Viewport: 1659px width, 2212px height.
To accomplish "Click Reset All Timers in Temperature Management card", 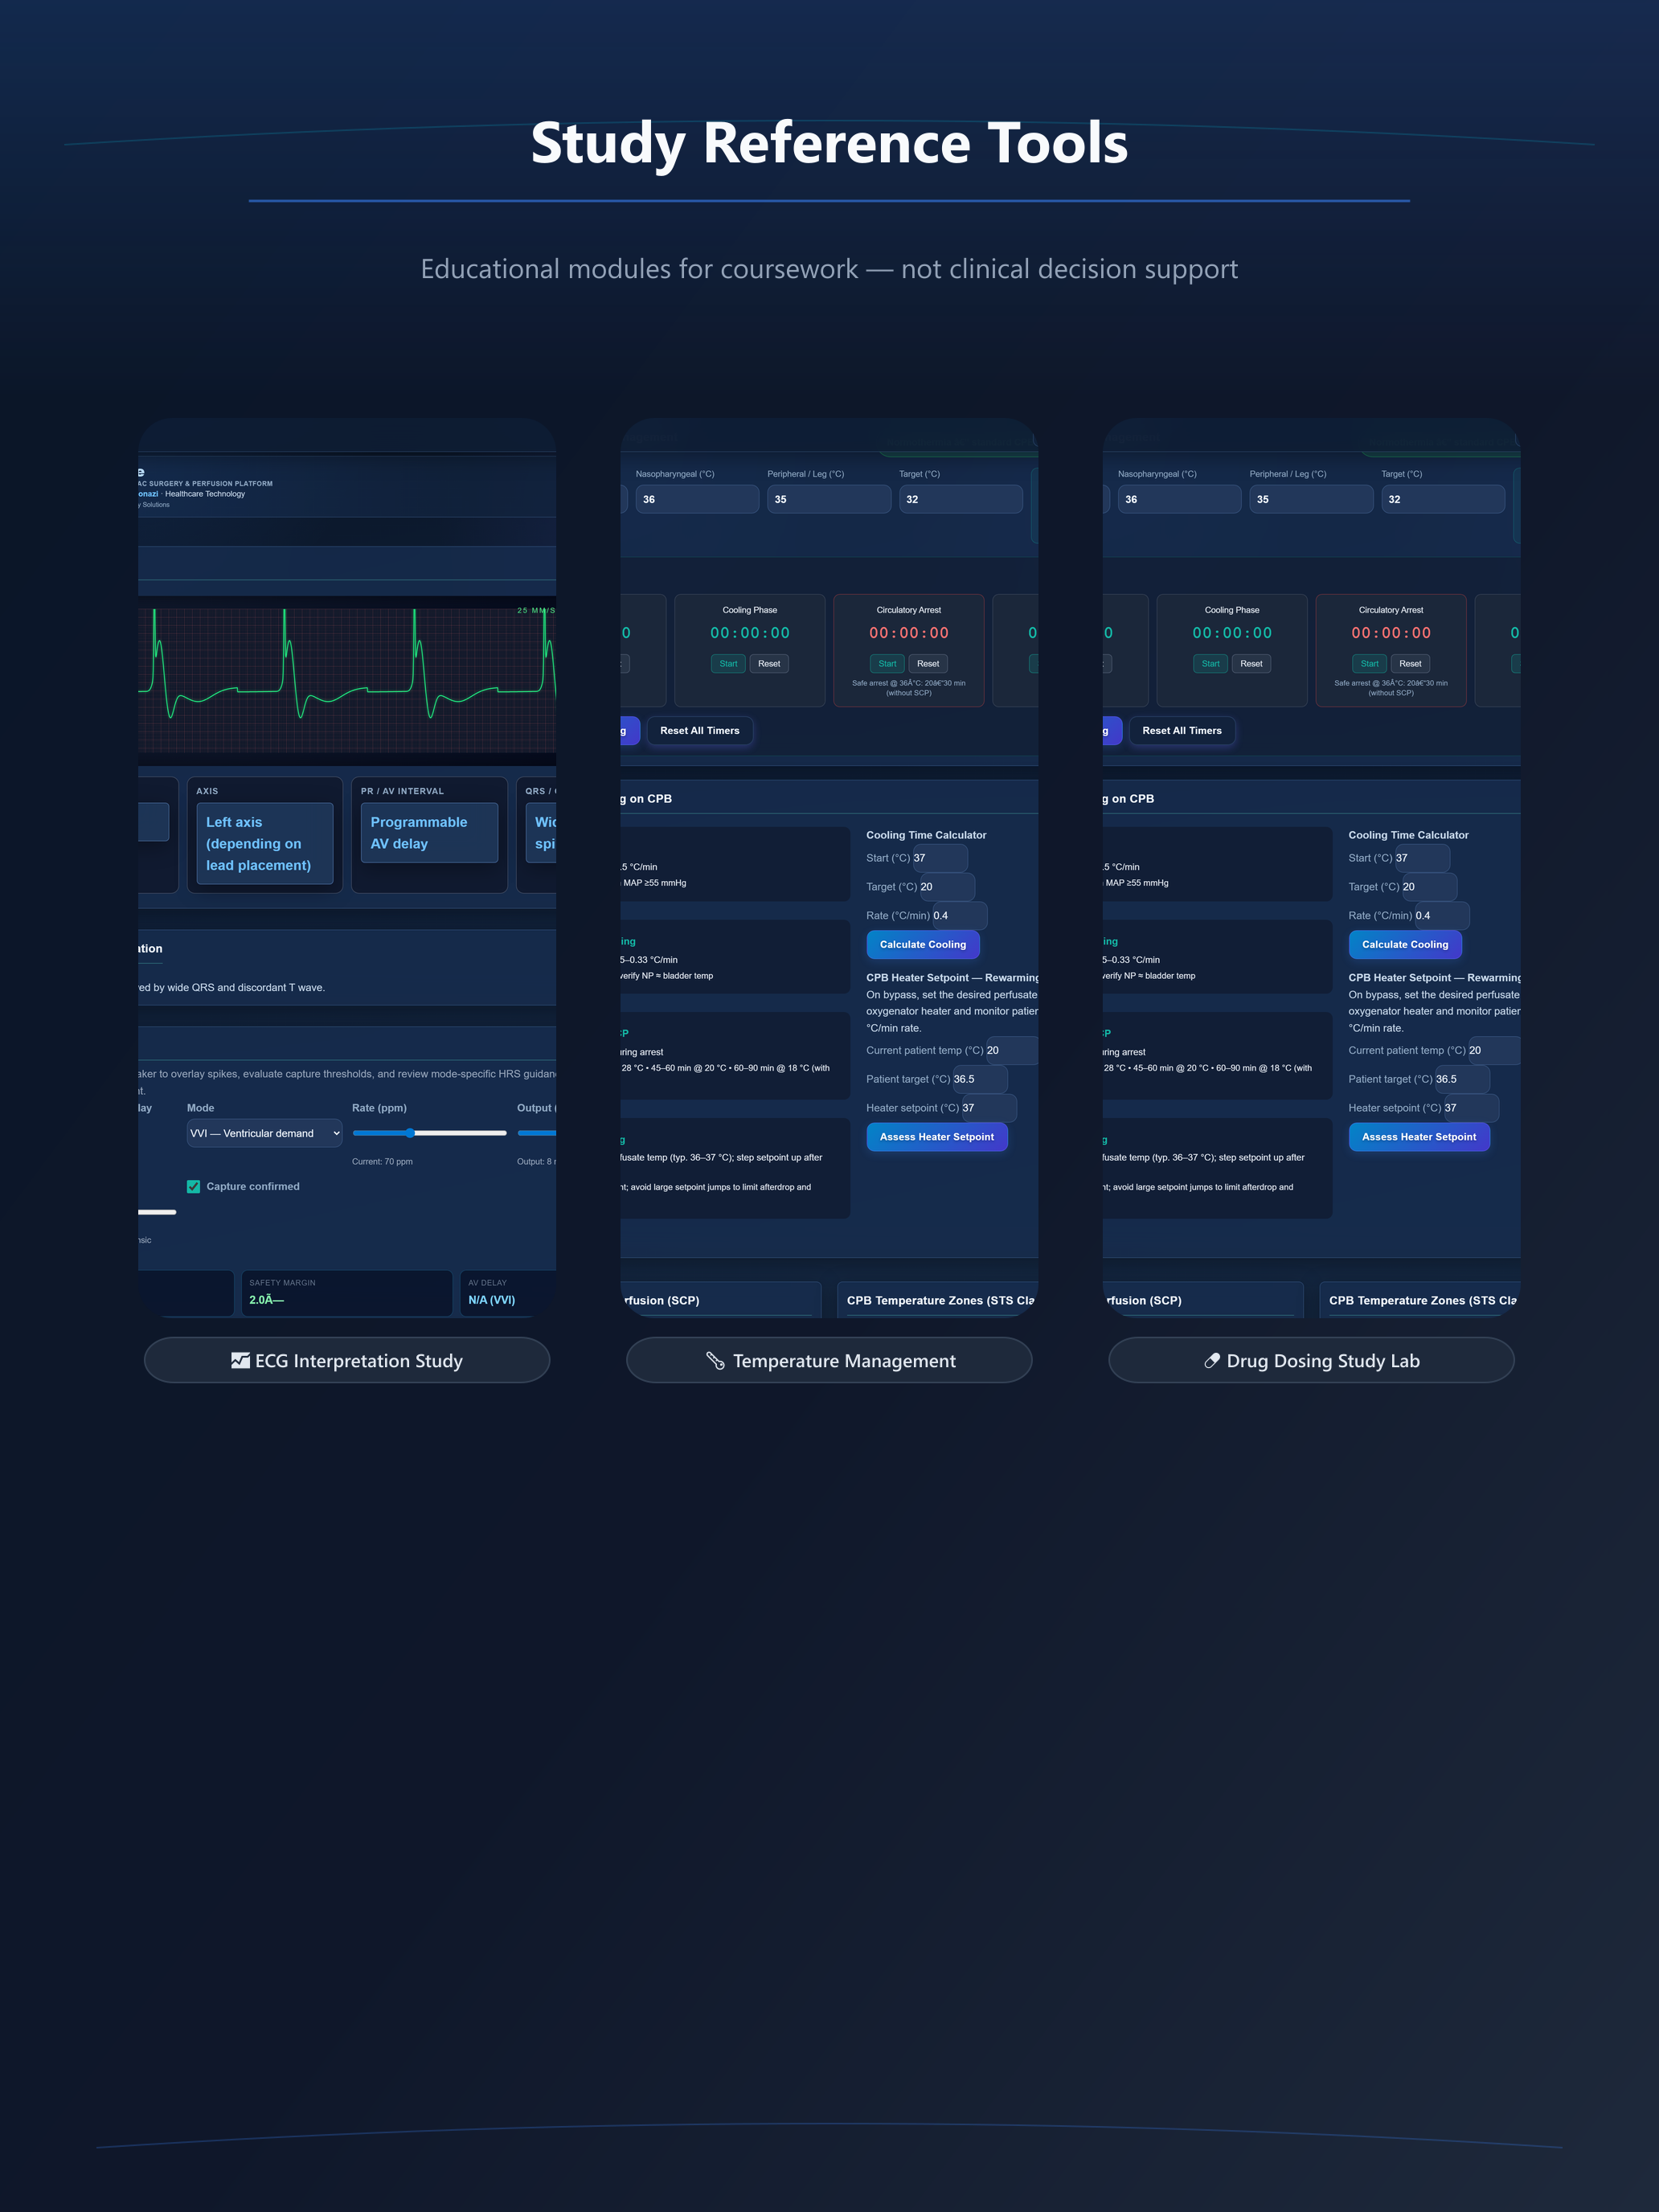I will 700,730.
